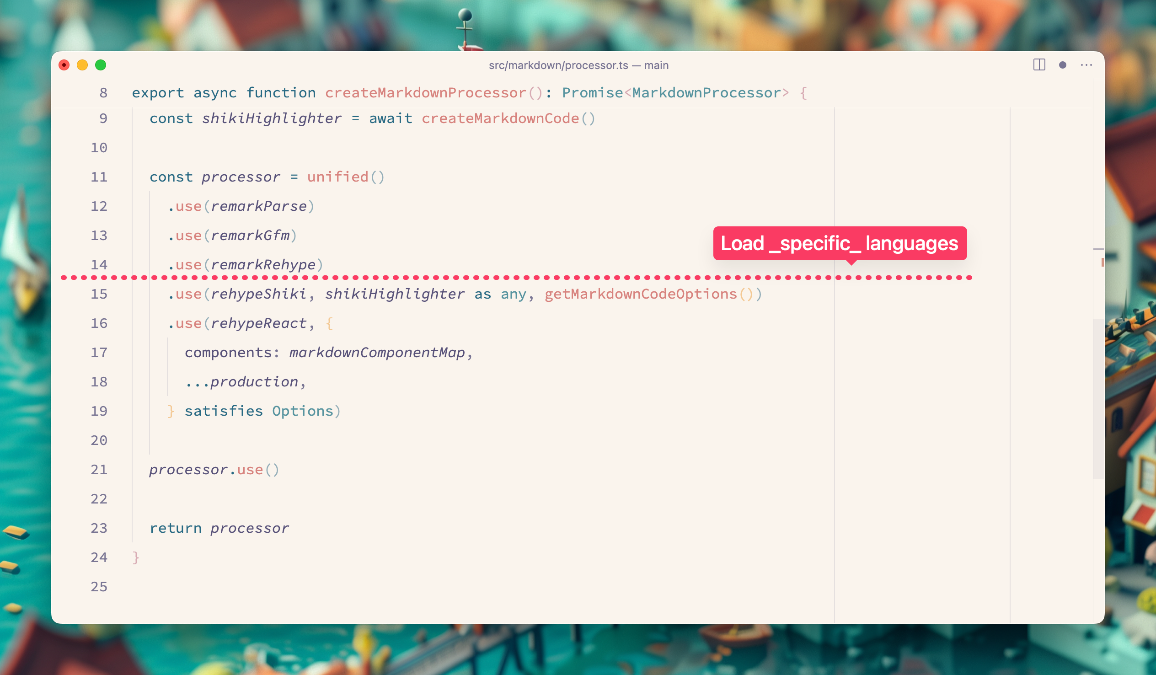This screenshot has width=1156, height=675.
Task: Click the MarkdownProcessor type in Promise
Action: click(706, 93)
